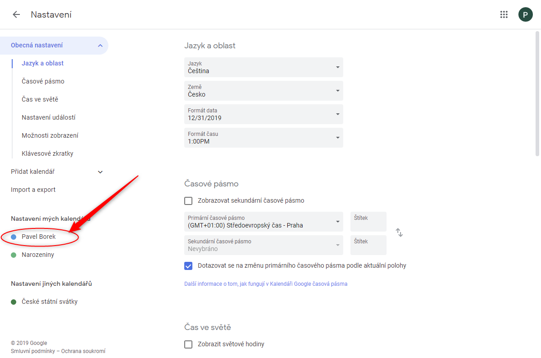Uncheck Dotazovat se na změnu primárního pásma
The image size is (541, 358).
pyautogui.click(x=188, y=266)
